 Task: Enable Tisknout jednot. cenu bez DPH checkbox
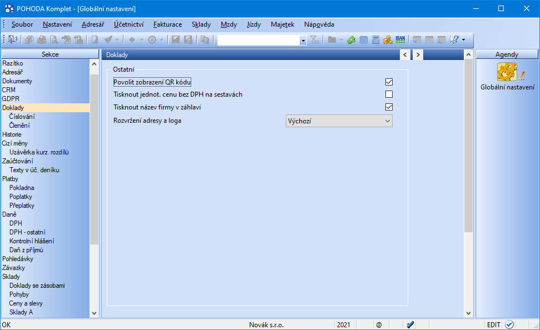389,94
